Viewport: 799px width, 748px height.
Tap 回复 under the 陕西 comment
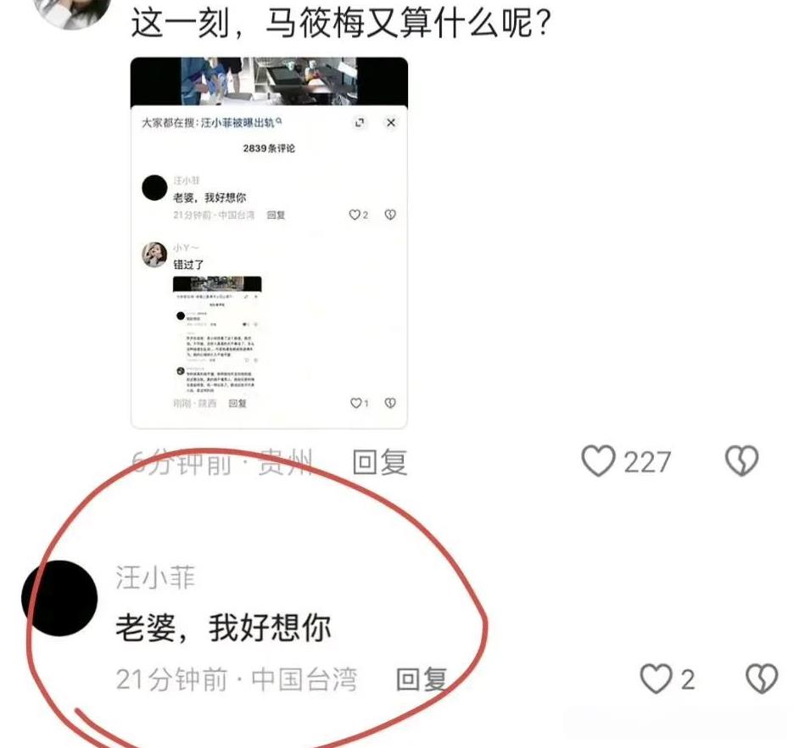tap(237, 404)
